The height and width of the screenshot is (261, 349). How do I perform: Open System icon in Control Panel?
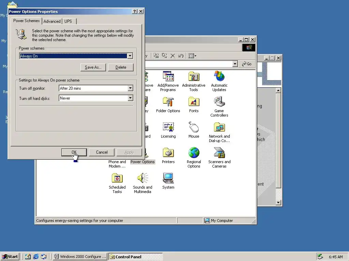pyautogui.click(x=168, y=181)
